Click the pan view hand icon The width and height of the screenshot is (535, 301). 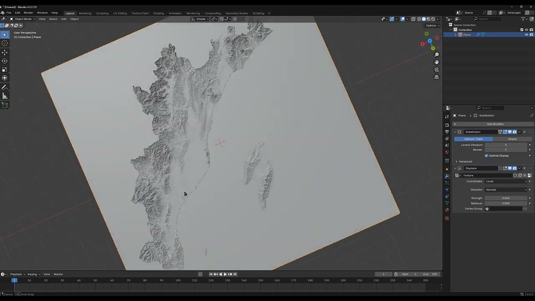point(436,62)
